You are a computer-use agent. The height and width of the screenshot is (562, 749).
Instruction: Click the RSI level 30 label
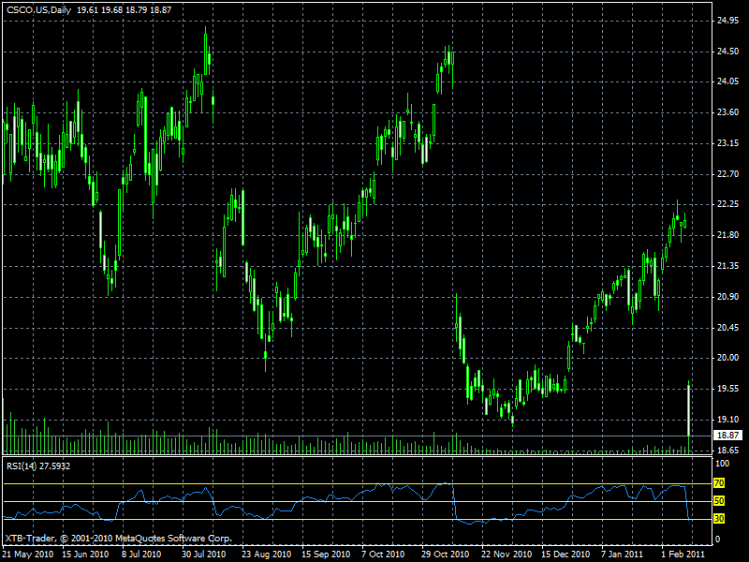[719, 519]
